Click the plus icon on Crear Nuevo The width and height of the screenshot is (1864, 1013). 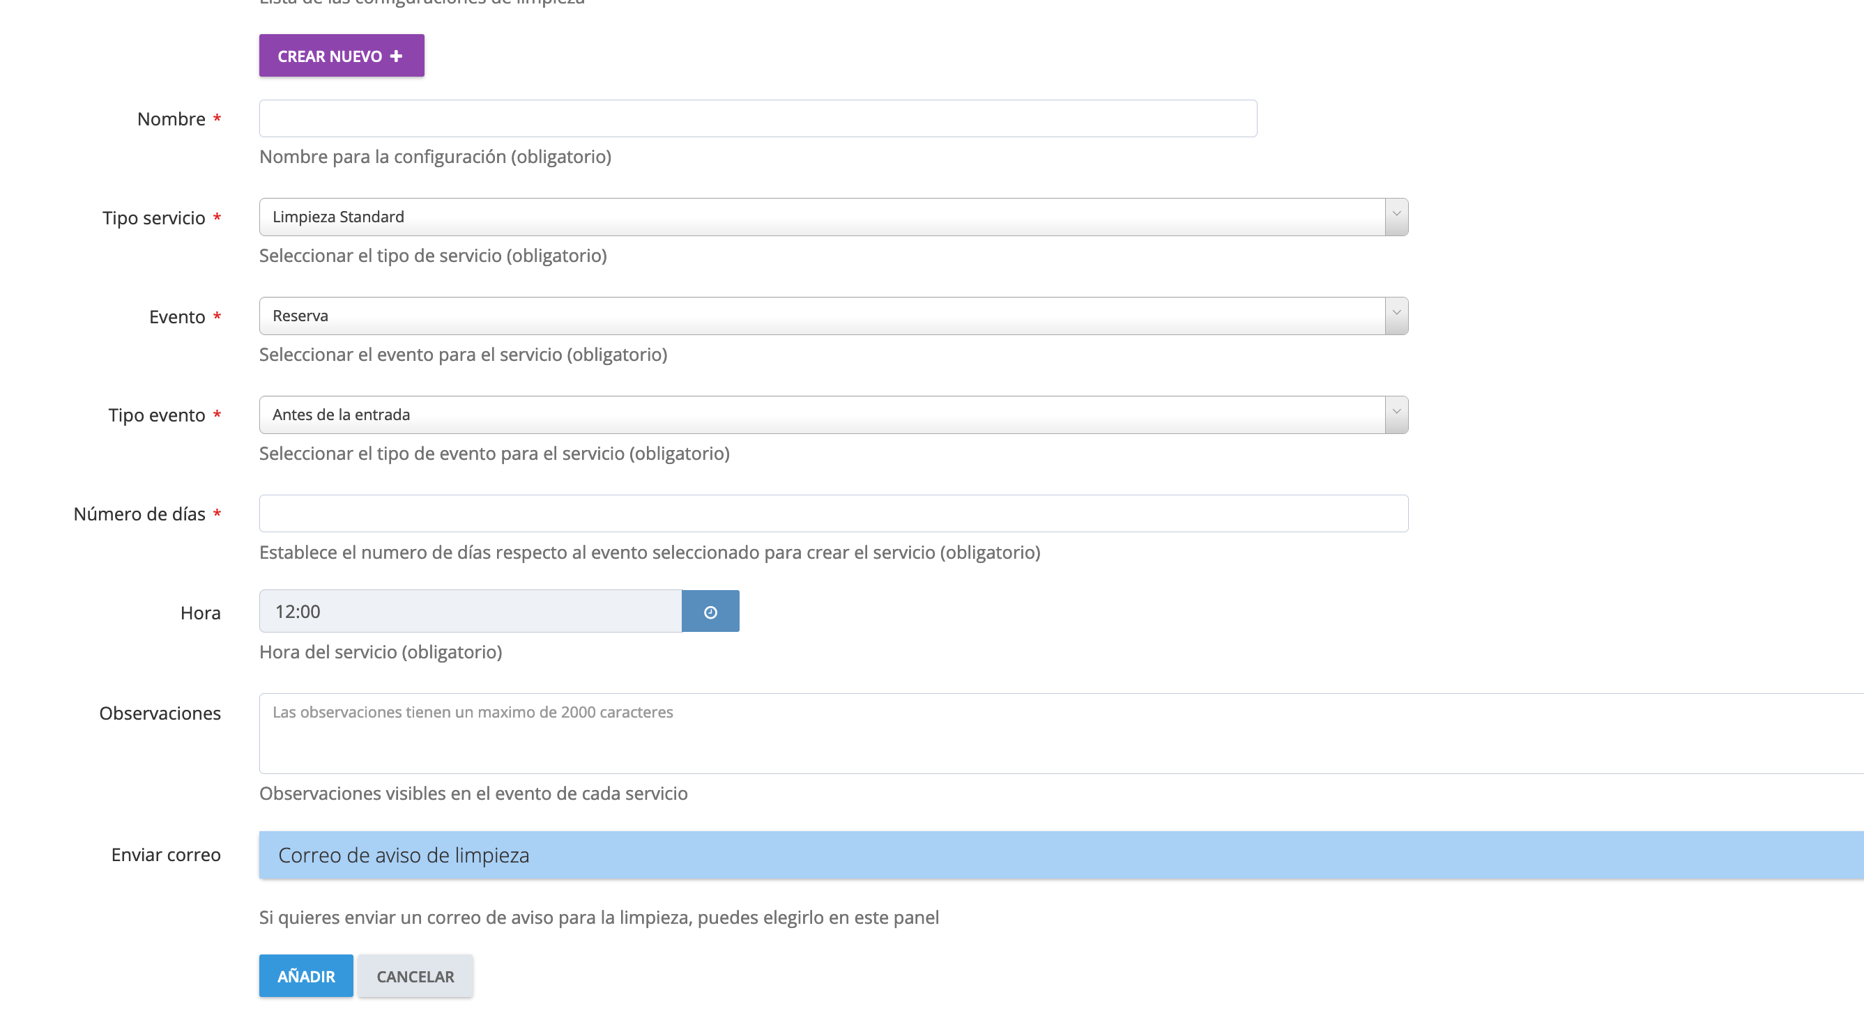pyautogui.click(x=396, y=56)
